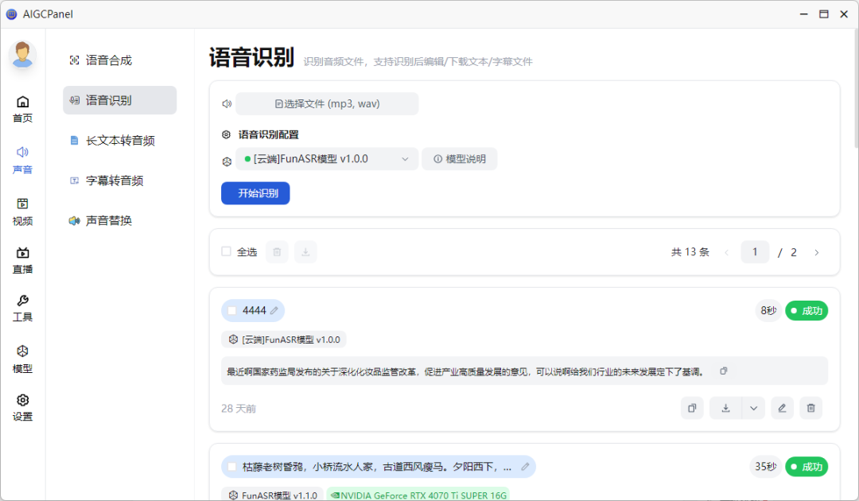Click the user avatar at top left
859x501 pixels.
(x=23, y=55)
